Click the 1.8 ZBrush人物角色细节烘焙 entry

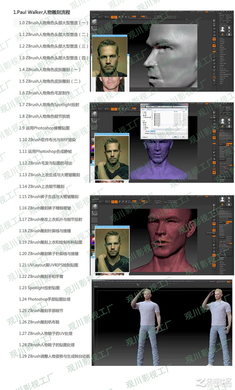[44, 116]
